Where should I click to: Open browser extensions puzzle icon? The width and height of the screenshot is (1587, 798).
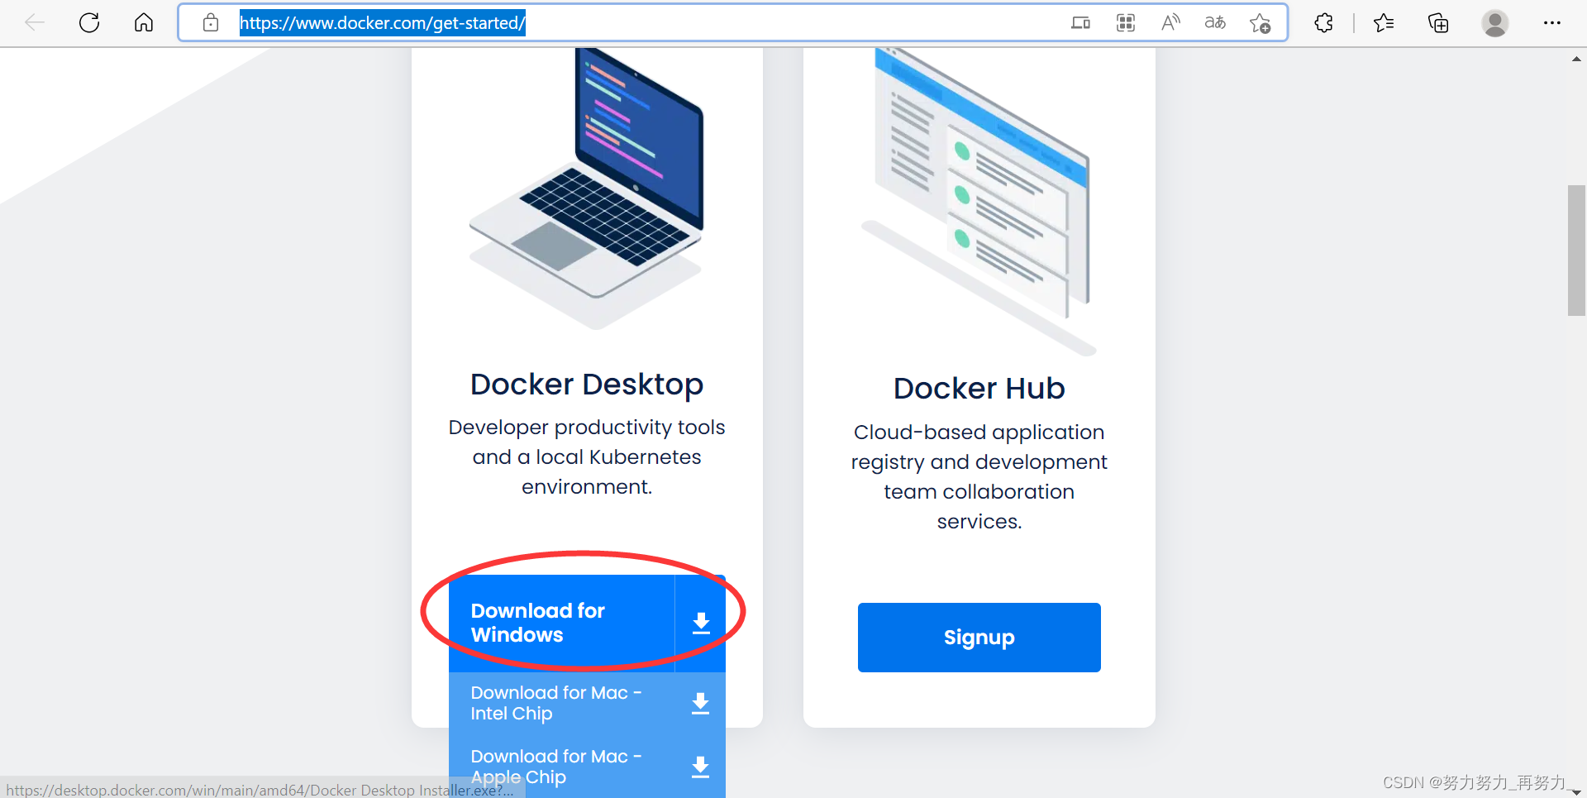(1324, 23)
